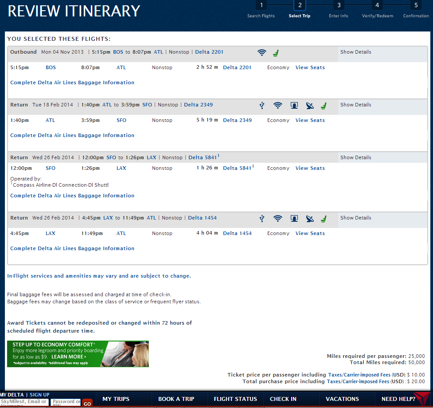The height and width of the screenshot is (408, 433).
Task: Click the SFO airport link next to 3:59pm in the detail row
Action: [121, 120]
